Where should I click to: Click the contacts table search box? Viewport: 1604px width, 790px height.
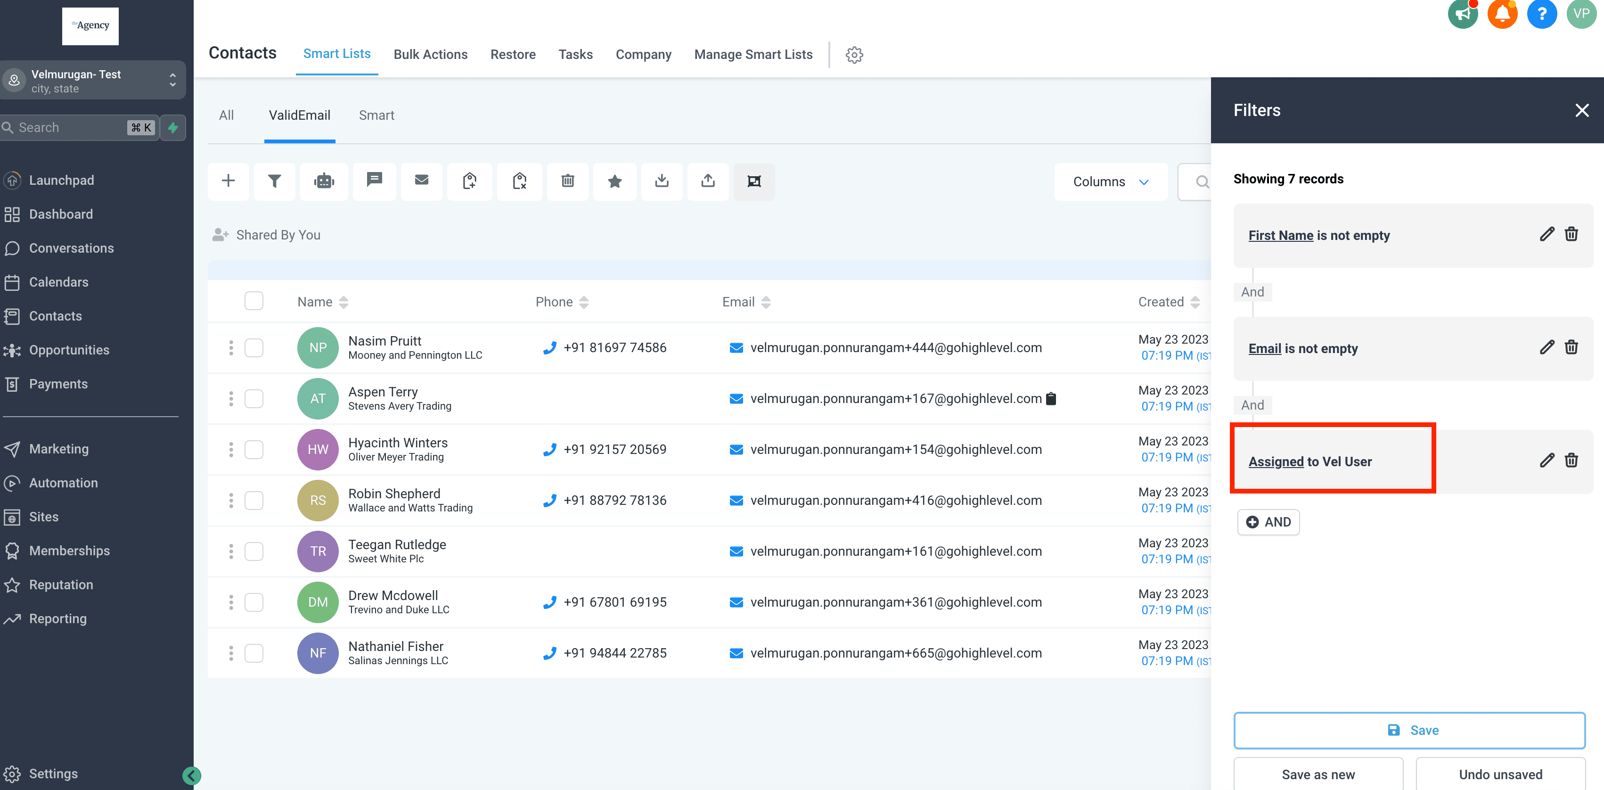[x=1194, y=182]
